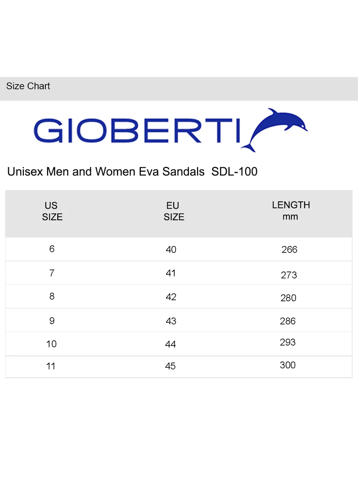Select US size 6 cell

click(x=52, y=249)
